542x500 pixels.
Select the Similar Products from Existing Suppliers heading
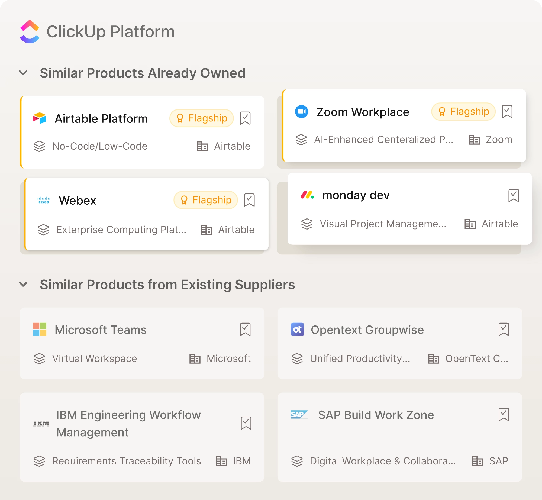168,284
